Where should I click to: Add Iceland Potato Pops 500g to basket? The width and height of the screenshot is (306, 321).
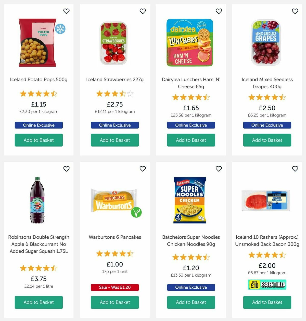pyautogui.click(x=39, y=140)
